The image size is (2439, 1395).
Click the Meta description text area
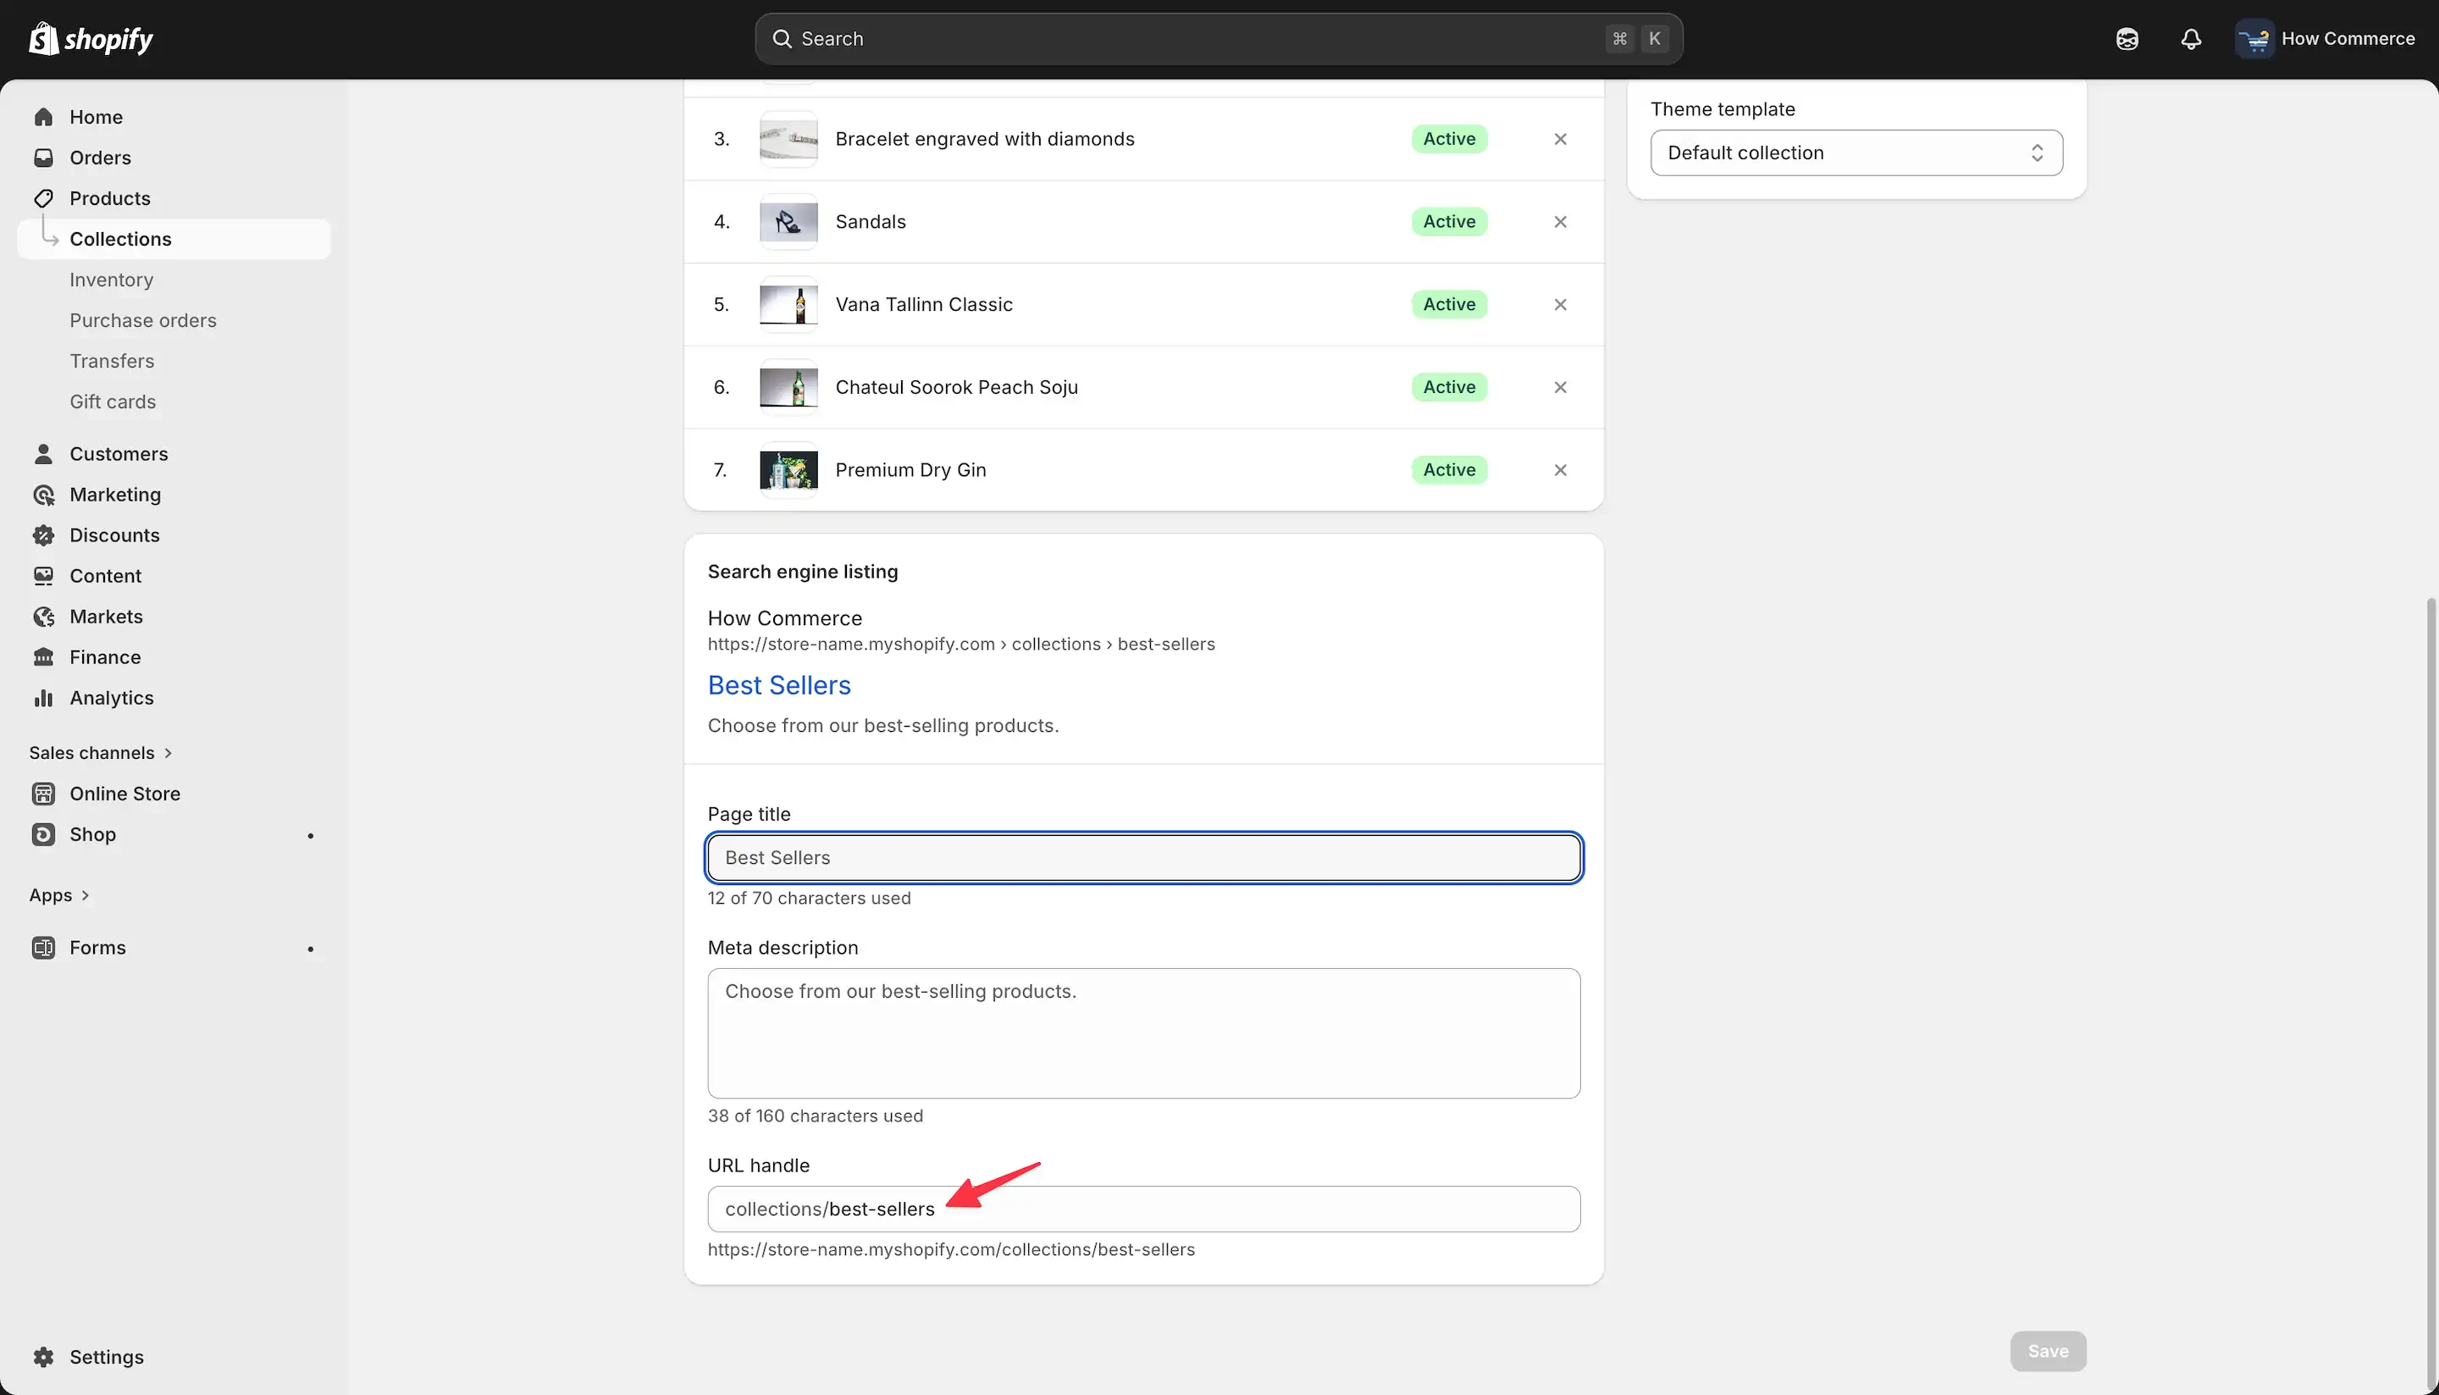(1144, 1032)
